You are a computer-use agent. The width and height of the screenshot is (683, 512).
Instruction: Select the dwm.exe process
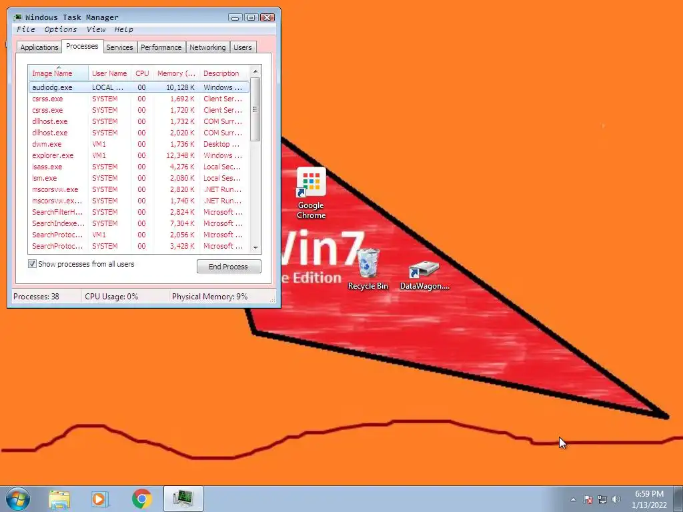[139, 144]
